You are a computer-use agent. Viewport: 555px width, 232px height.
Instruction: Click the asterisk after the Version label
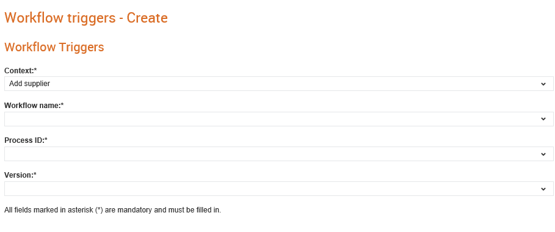tap(35, 174)
